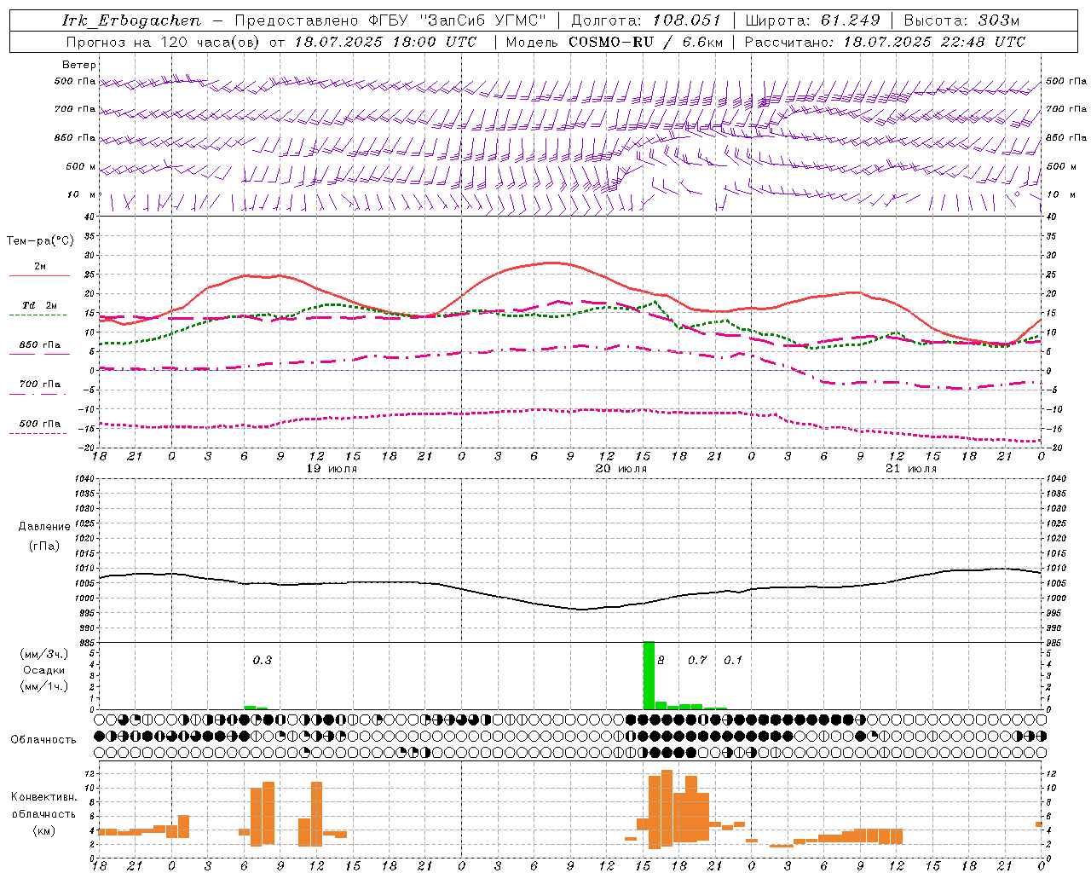Viewport: 1091px width, 873px height.
Task: Select the longitude text 'Долгота: 108.051'
Action: coord(645,20)
